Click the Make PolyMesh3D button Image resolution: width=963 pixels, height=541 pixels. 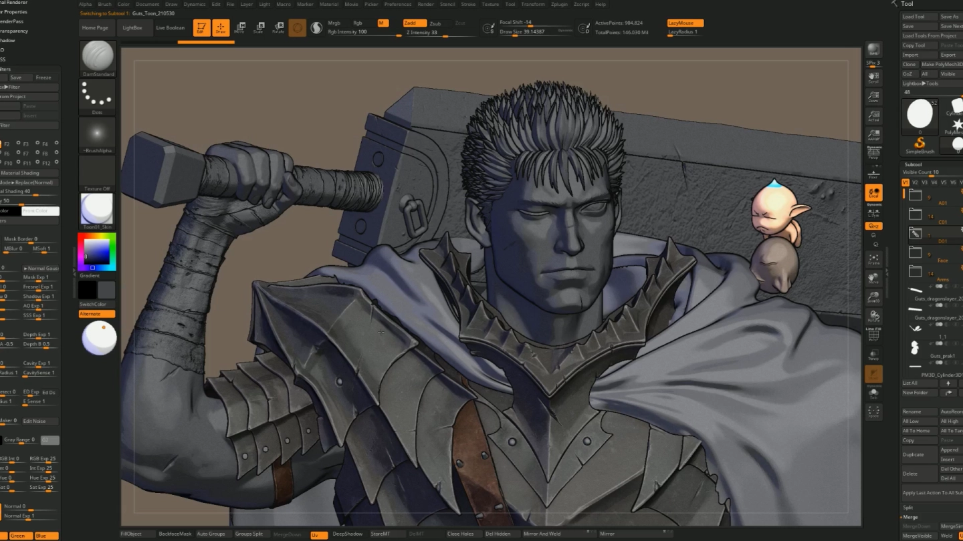[942, 64]
